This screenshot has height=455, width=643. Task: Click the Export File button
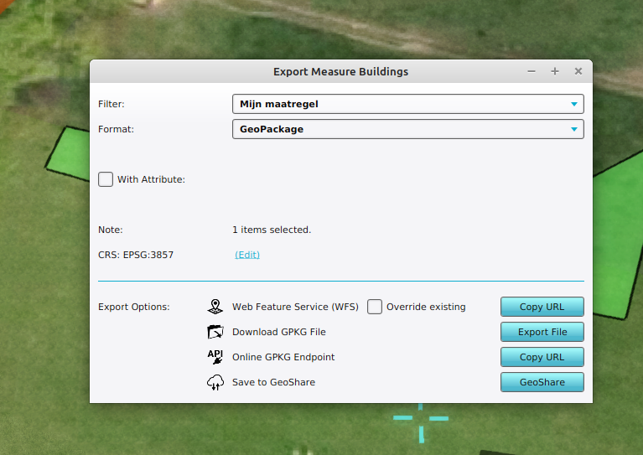pos(542,332)
